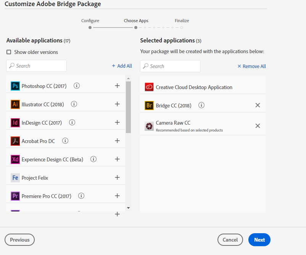Click the Available applications search field
Screen dimensions: 306x255
pos(36,66)
